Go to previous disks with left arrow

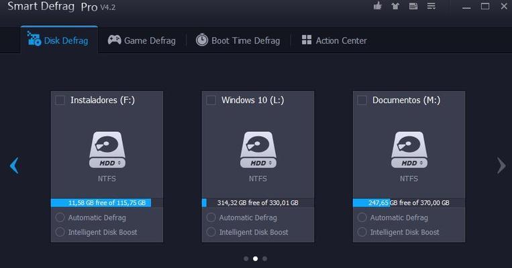pyautogui.click(x=14, y=165)
